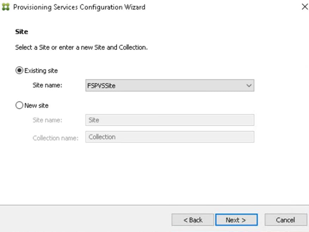Click the 'Collection name:' label
This screenshot has height=232, width=309.
[56, 138]
